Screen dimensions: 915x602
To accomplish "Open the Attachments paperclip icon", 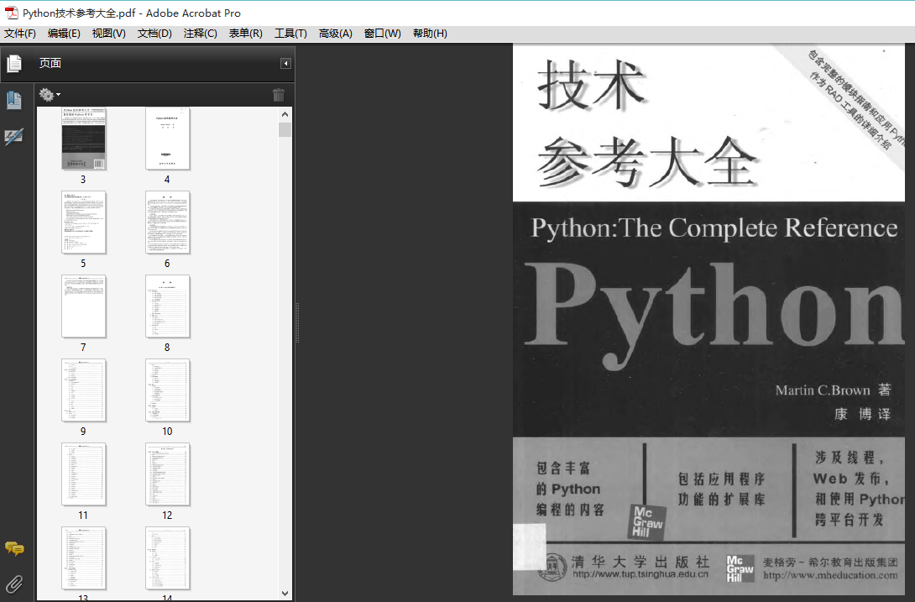I will [14, 584].
